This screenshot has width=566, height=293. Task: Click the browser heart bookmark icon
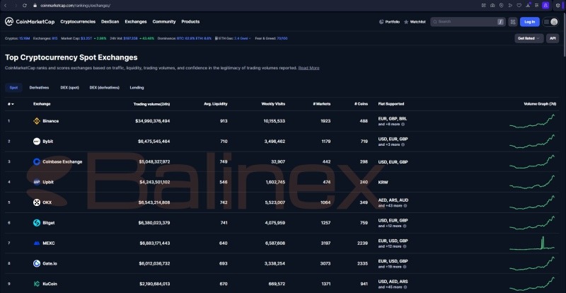(519, 6)
